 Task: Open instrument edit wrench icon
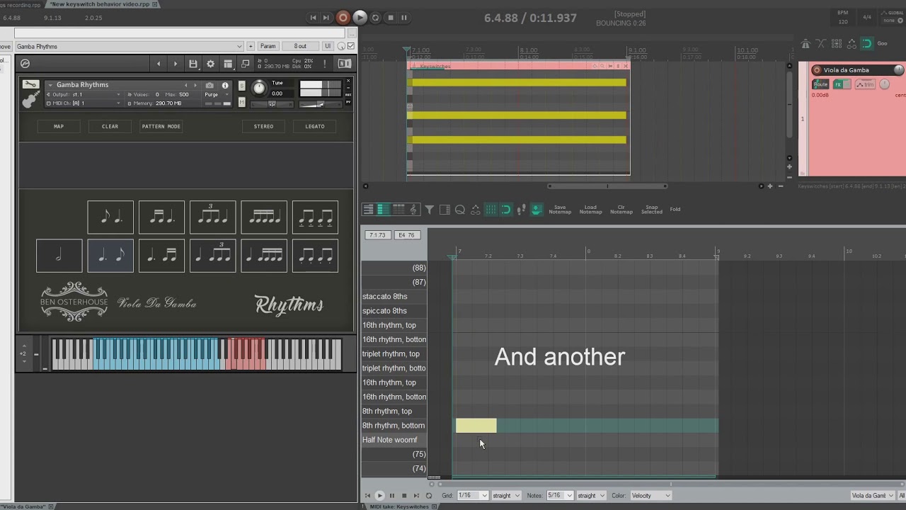point(30,85)
